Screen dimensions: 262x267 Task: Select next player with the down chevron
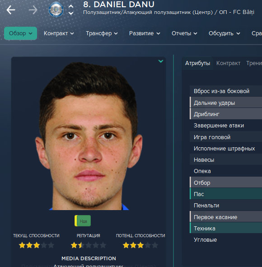tap(71, 13)
